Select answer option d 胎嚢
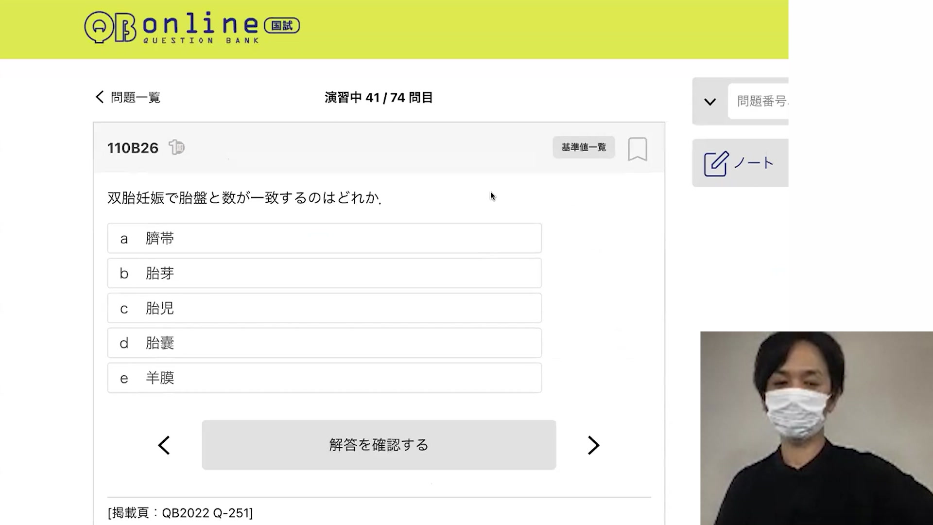 tap(324, 343)
